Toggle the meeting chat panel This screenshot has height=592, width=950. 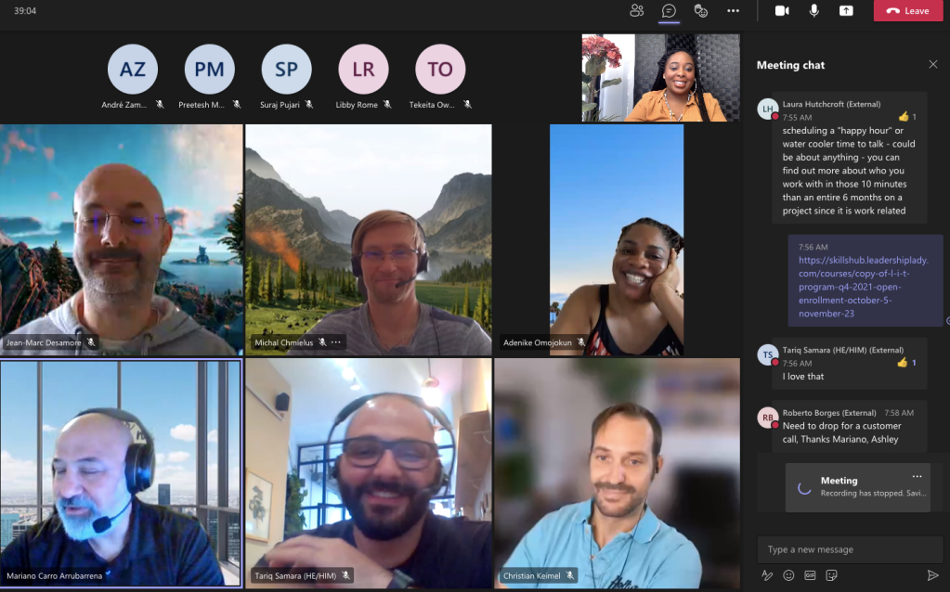coord(669,10)
